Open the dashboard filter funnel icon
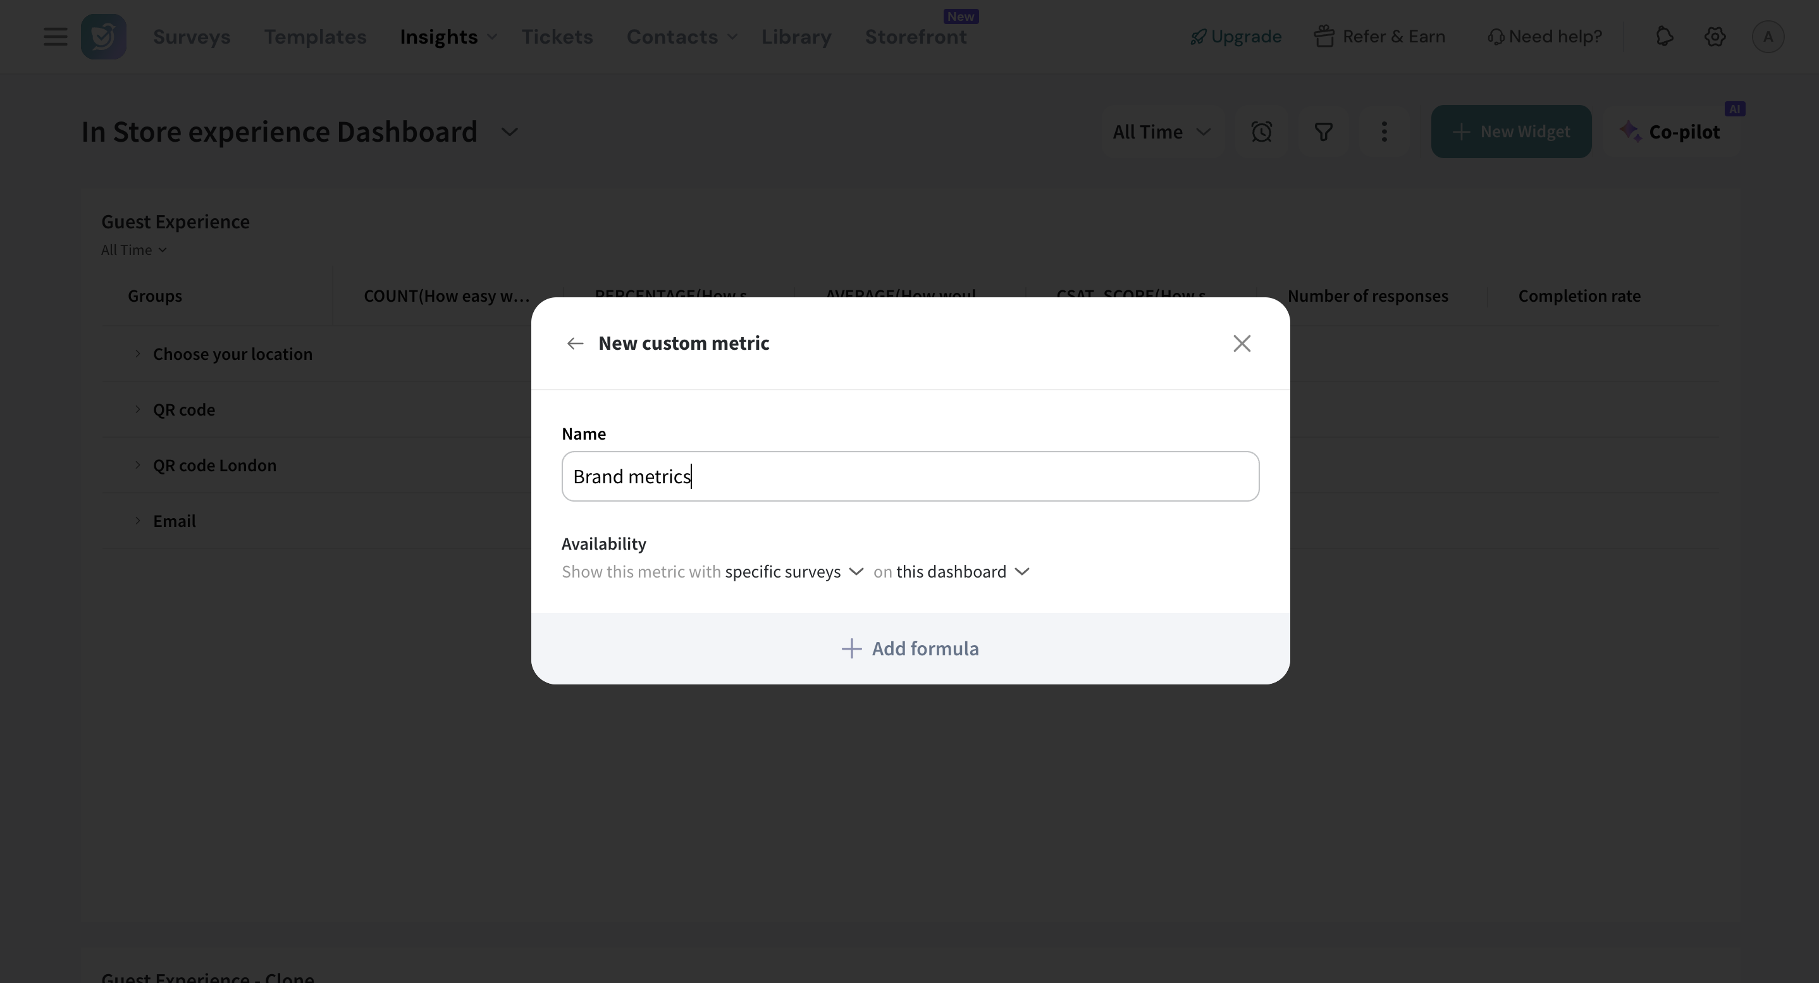This screenshot has width=1819, height=983. click(x=1323, y=132)
